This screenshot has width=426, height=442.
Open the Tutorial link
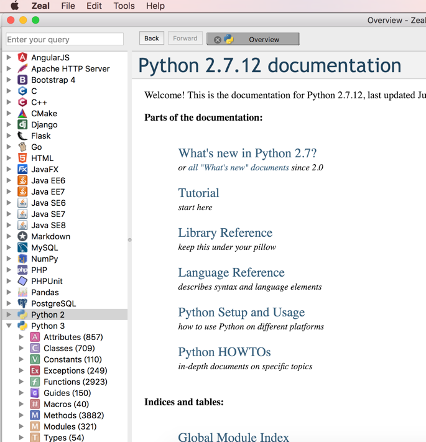click(198, 193)
